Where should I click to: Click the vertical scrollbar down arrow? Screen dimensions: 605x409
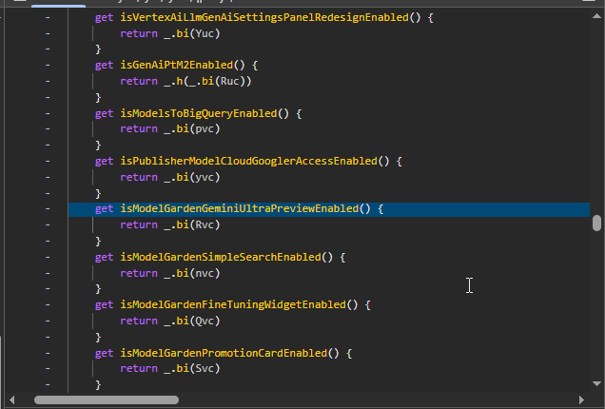click(x=596, y=383)
